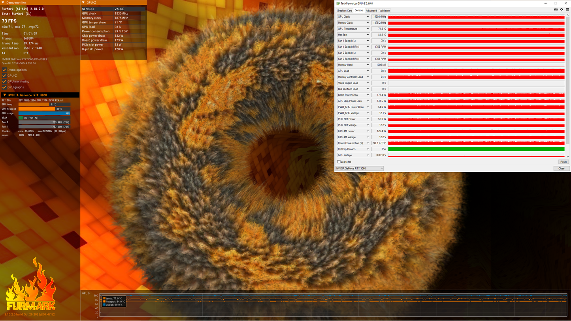Enable the Log to file checkbox
This screenshot has height=321, width=571.
click(x=339, y=162)
